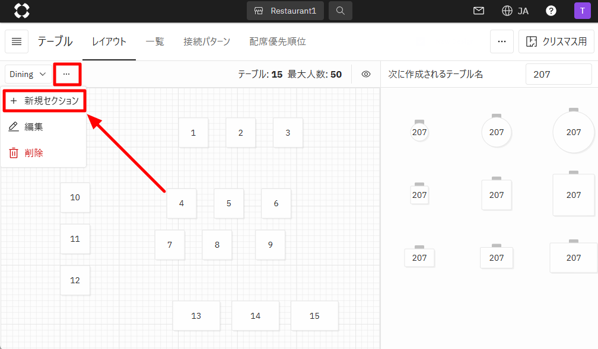The image size is (598, 349).
Task: Click the help question mark icon
Action: [551, 11]
